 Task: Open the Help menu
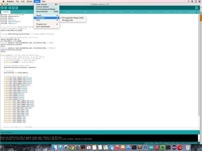(43, 1)
